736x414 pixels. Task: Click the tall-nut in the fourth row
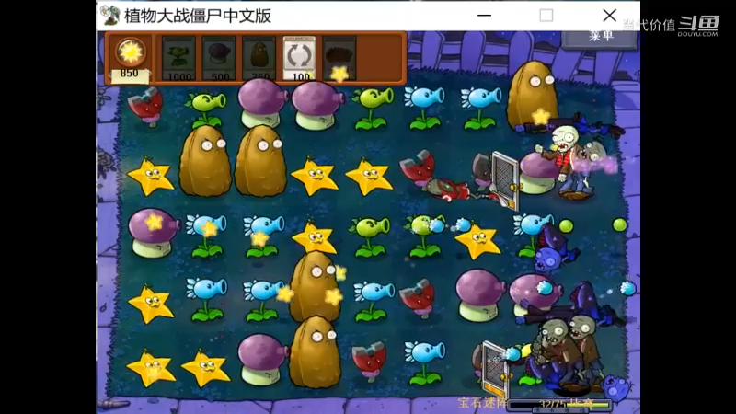[x=315, y=286]
